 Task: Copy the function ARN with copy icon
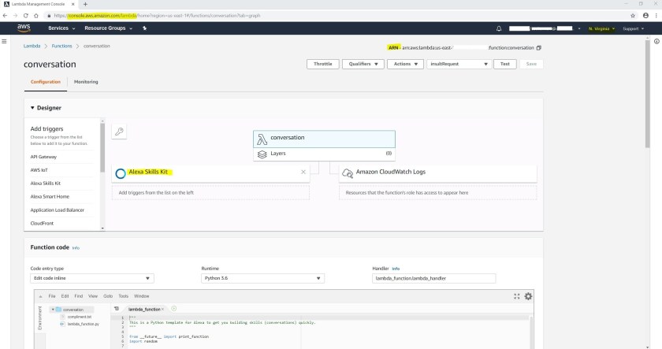(x=539, y=48)
